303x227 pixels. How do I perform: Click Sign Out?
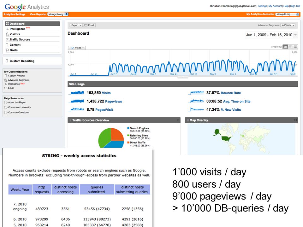pos(295,6)
